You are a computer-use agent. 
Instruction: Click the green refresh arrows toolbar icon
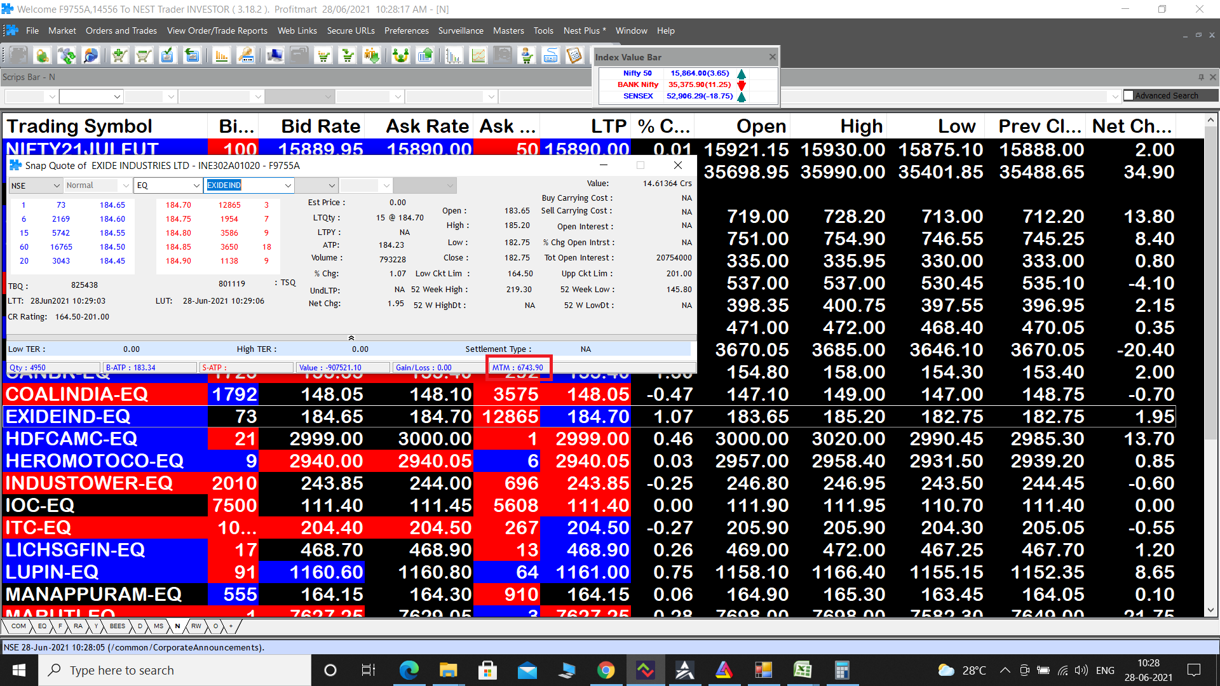66,56
